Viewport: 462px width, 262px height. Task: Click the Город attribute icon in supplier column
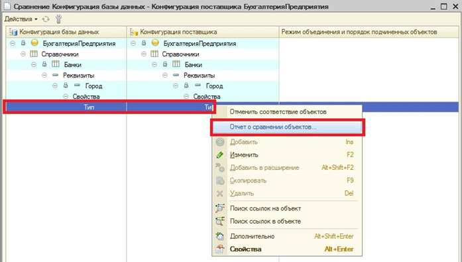[198, 85]
